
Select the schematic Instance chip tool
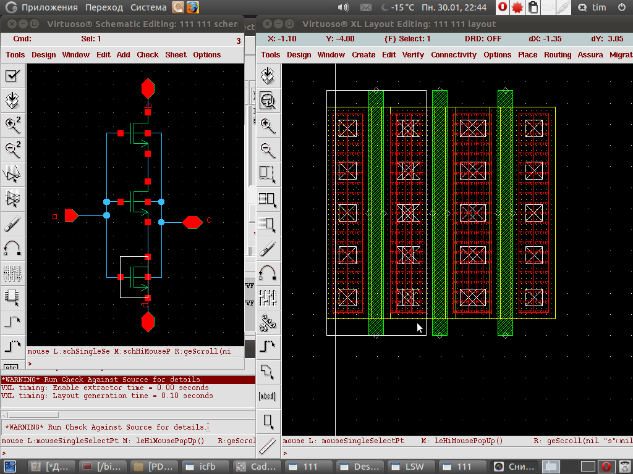(x=13, y=297)
